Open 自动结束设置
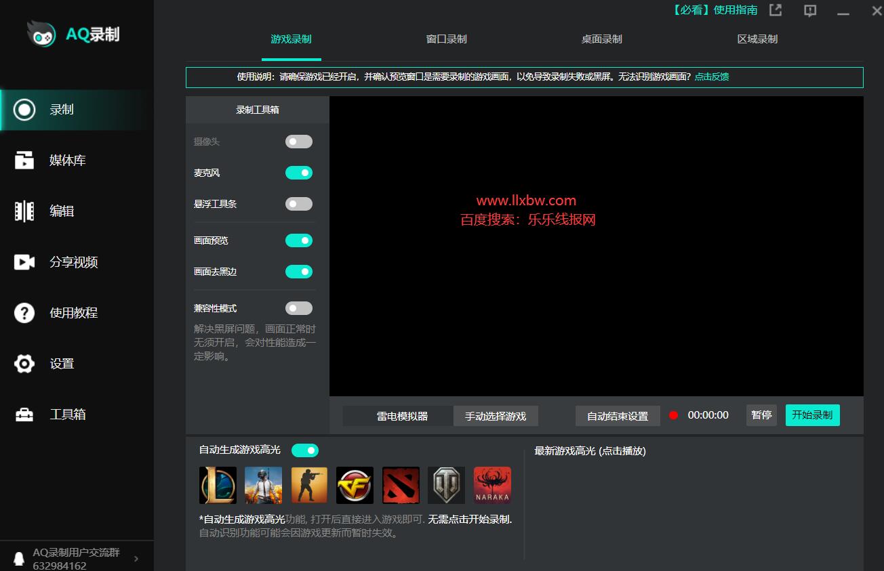The image size is (884, 571). coord(618,415)
